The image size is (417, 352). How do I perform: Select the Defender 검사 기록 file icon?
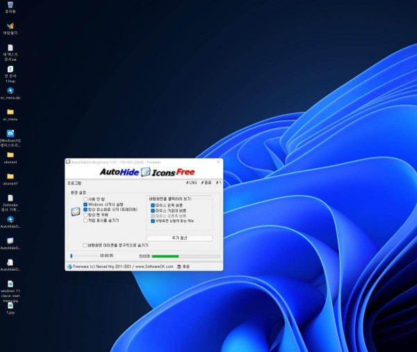pyautogui.click(x=10, y=198)
